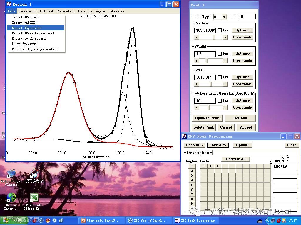This screenshot has height=225, width=301.
Task: Activate XPS Peak Processing taskbar button
Action: pos(195,221)
